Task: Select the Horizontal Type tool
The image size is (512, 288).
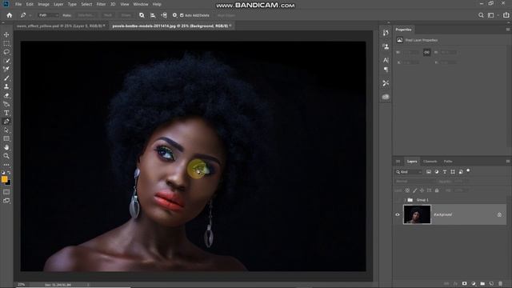Action: click(6, 113)
